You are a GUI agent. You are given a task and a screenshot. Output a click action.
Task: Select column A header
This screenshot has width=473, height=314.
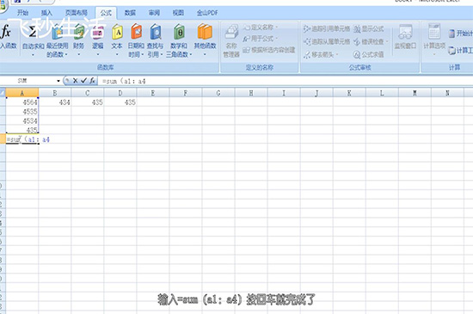tap(22, 93)
